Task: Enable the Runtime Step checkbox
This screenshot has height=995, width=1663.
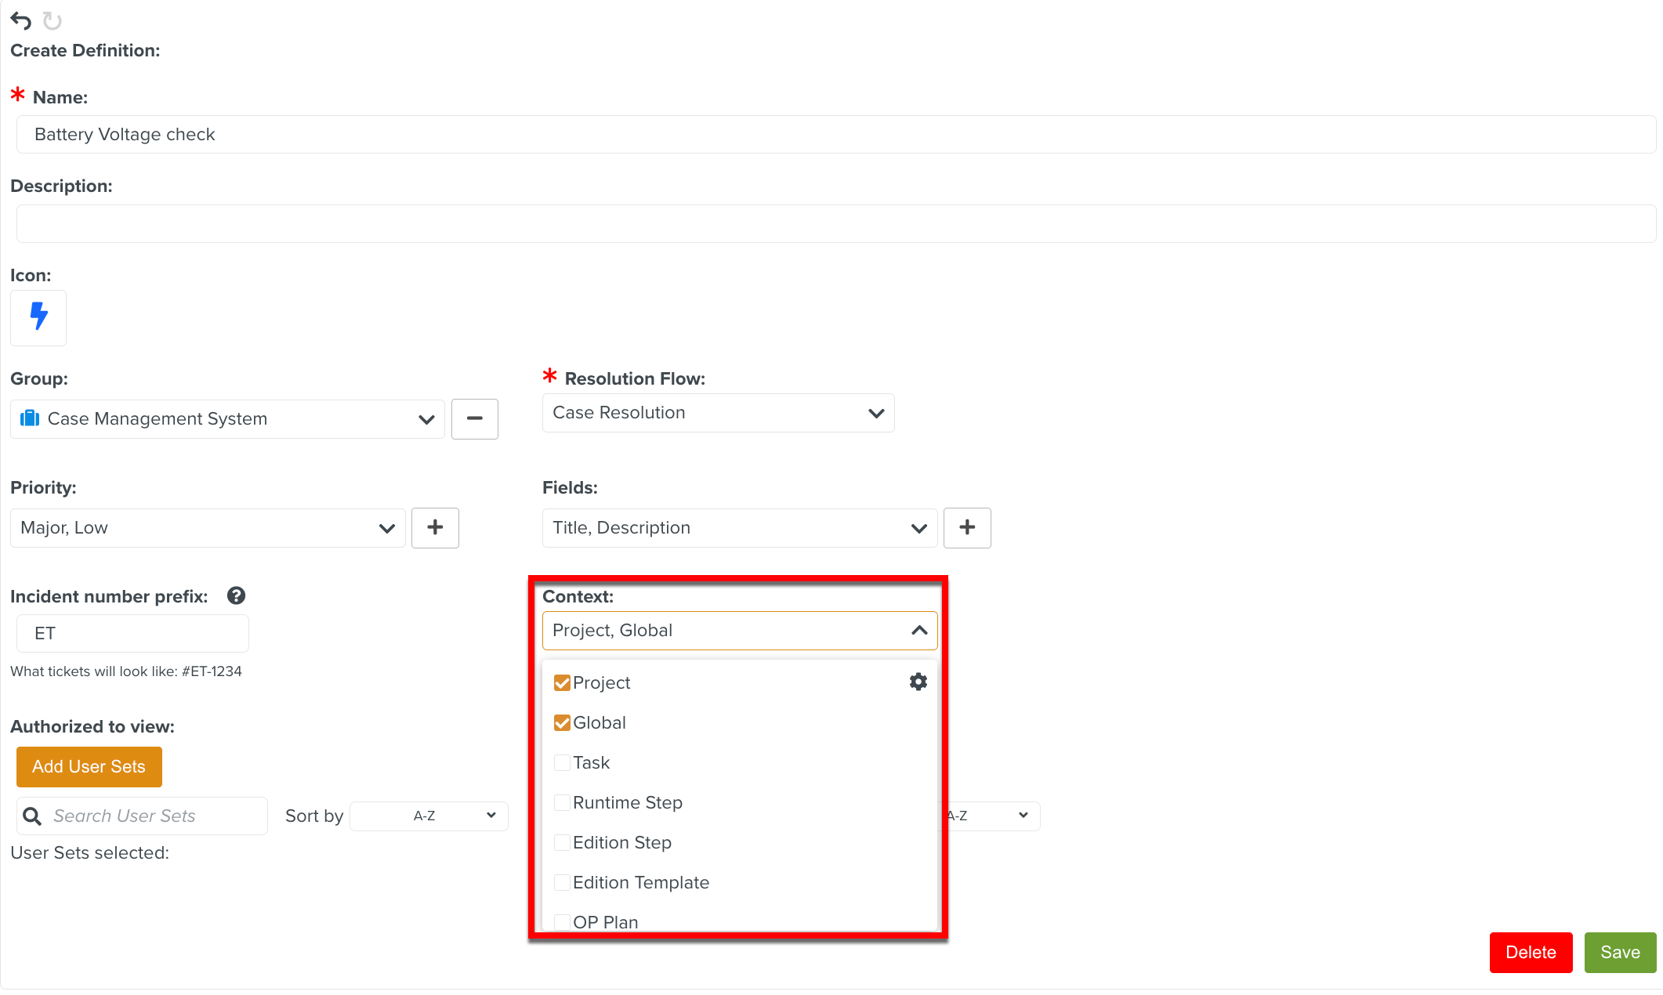Action: click(562, 802)
